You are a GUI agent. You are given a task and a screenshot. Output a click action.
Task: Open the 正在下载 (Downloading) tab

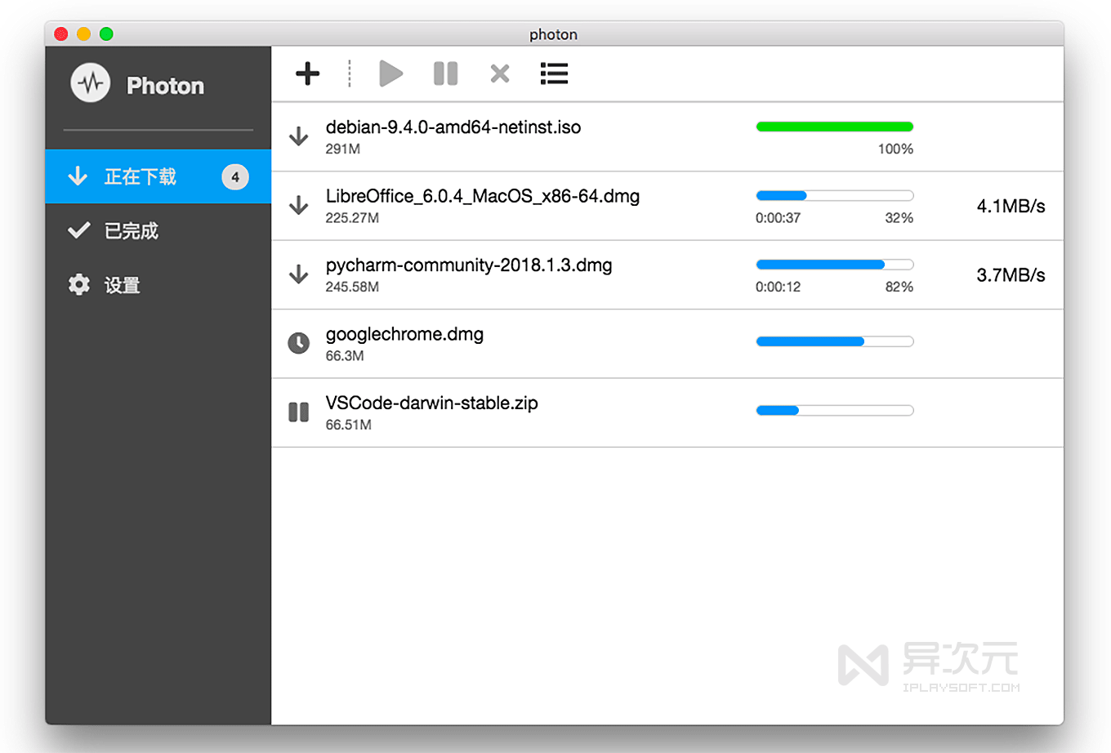point(140,177)
